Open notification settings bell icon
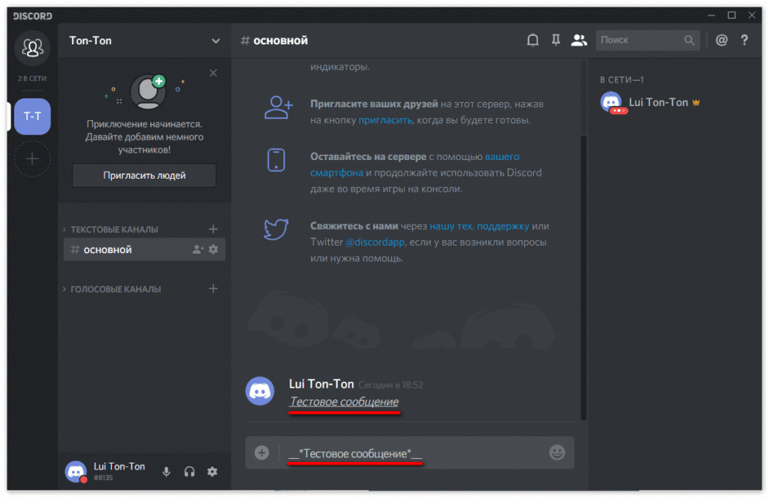 tap(532, 40)
